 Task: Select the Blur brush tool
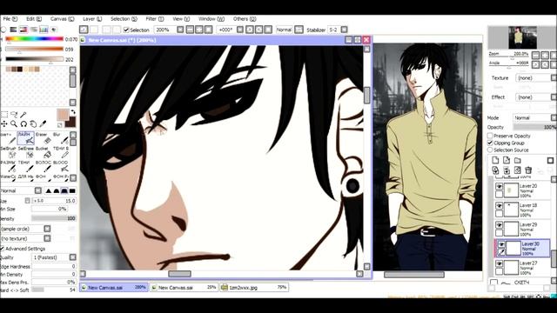(x=60, y=138)
